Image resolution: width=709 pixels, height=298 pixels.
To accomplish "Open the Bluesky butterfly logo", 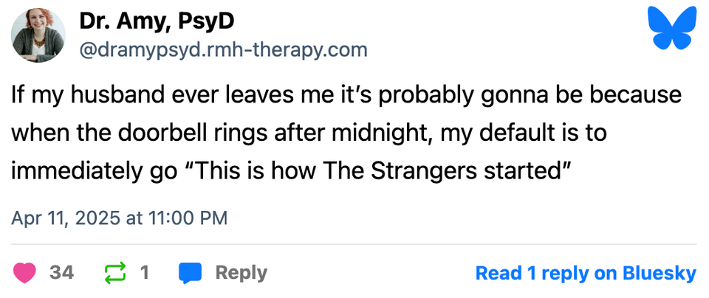I will click(x=671, y=29).
